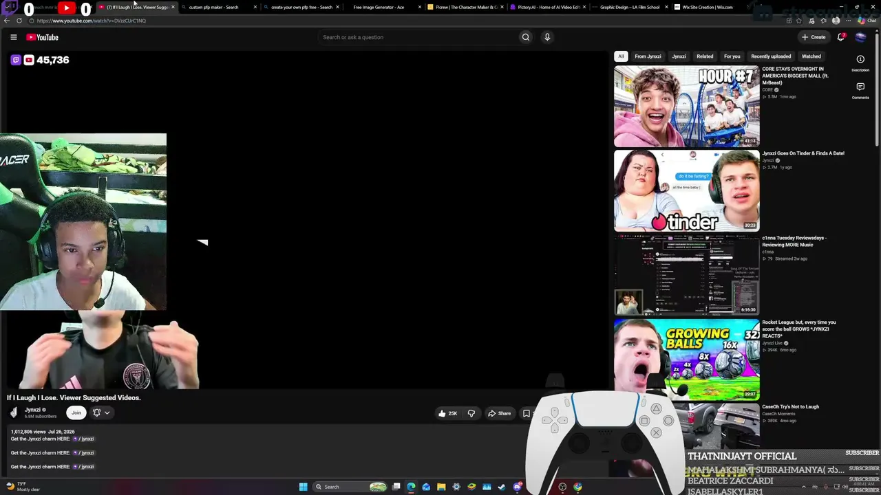Select the 'For you' filter chip
The height and width of the screenshot is (495, 881).
pyautogui.click(x=732, y=56)
